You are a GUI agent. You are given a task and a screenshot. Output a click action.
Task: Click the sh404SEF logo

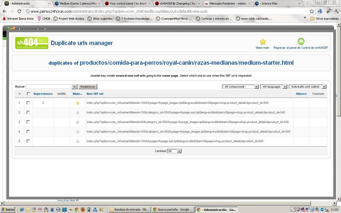point(32,43)
